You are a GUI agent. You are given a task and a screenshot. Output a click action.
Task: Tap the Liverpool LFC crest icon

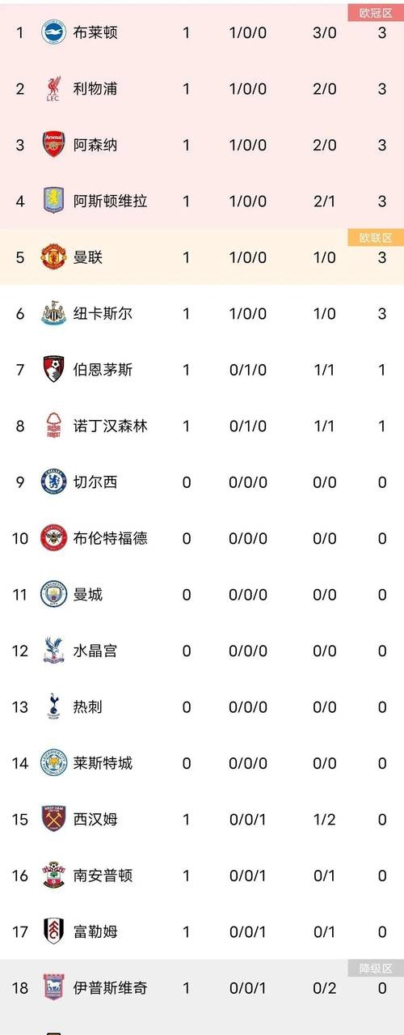click(x=54, y=89)
